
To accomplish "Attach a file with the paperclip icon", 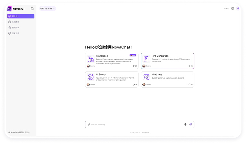I will click(x=89, y=125).
